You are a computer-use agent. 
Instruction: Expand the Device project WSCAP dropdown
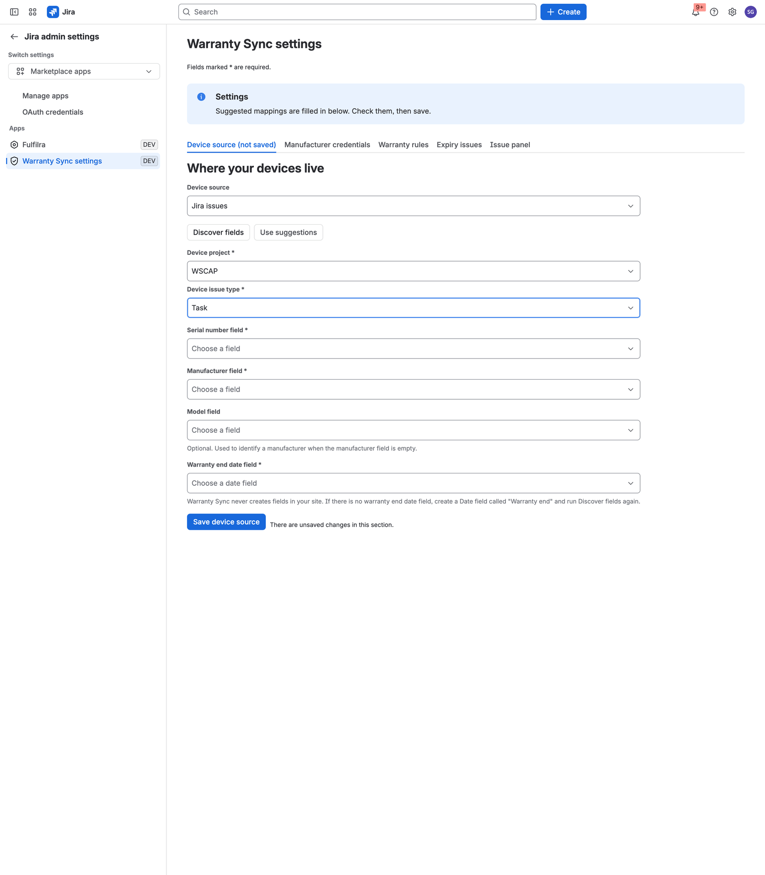(x=414, y=271)
